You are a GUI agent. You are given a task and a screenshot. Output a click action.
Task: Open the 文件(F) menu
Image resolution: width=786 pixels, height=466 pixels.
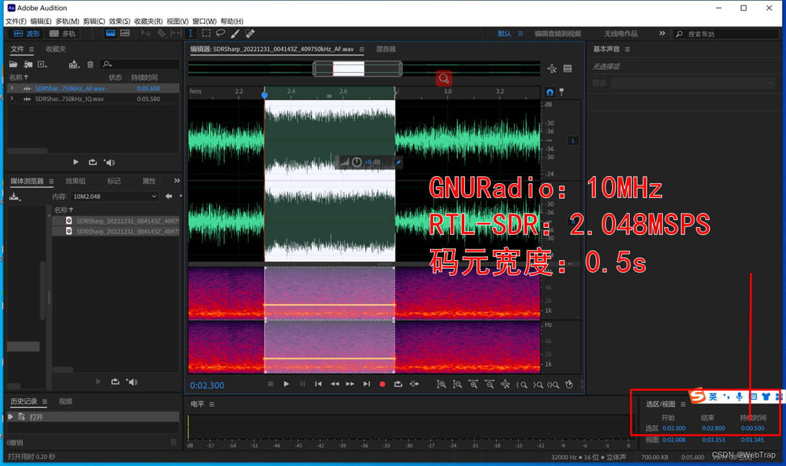point(16,21)
